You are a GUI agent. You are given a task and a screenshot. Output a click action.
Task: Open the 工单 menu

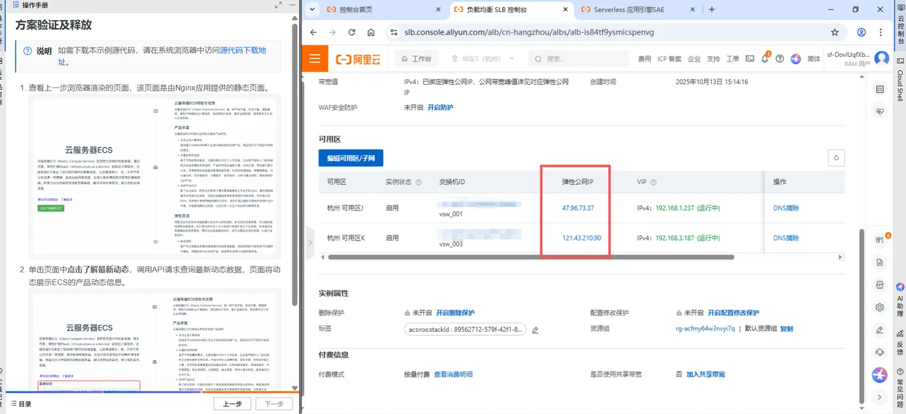coord(733,59)
